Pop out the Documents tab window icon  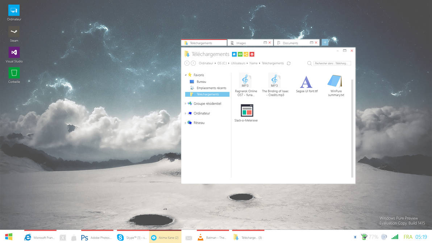(x=311, y=43)
